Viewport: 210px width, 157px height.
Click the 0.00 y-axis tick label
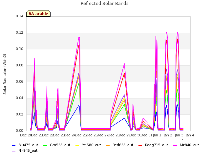pyautogui.click(x=19, y=131)
